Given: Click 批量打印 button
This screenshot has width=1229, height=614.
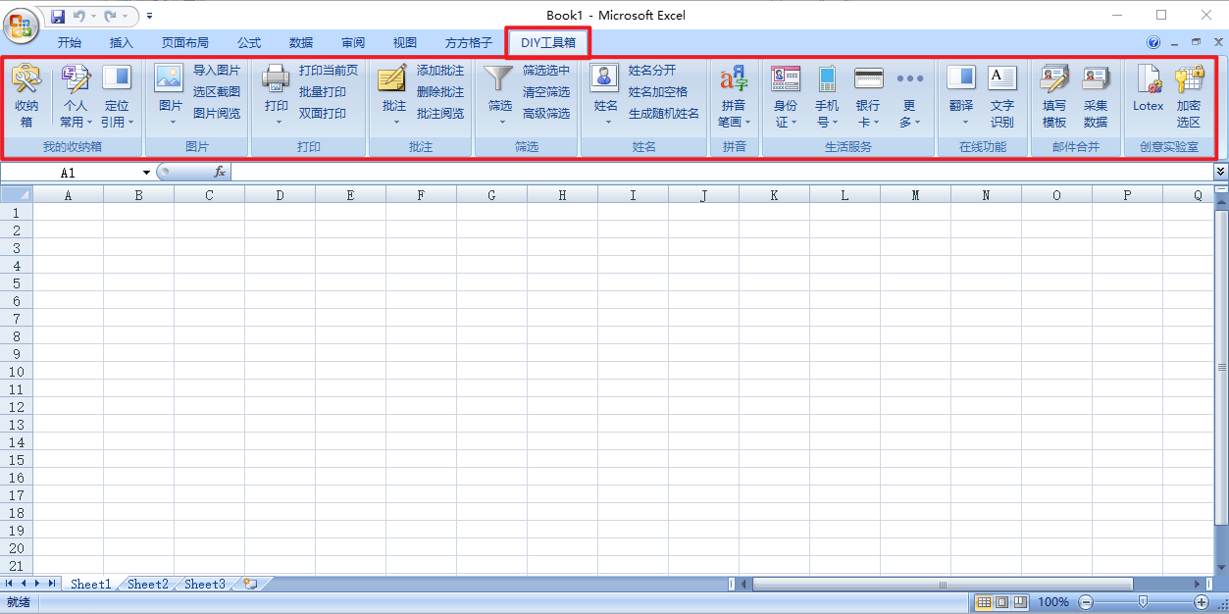Looking at the screenshot, I should point(323,92).
